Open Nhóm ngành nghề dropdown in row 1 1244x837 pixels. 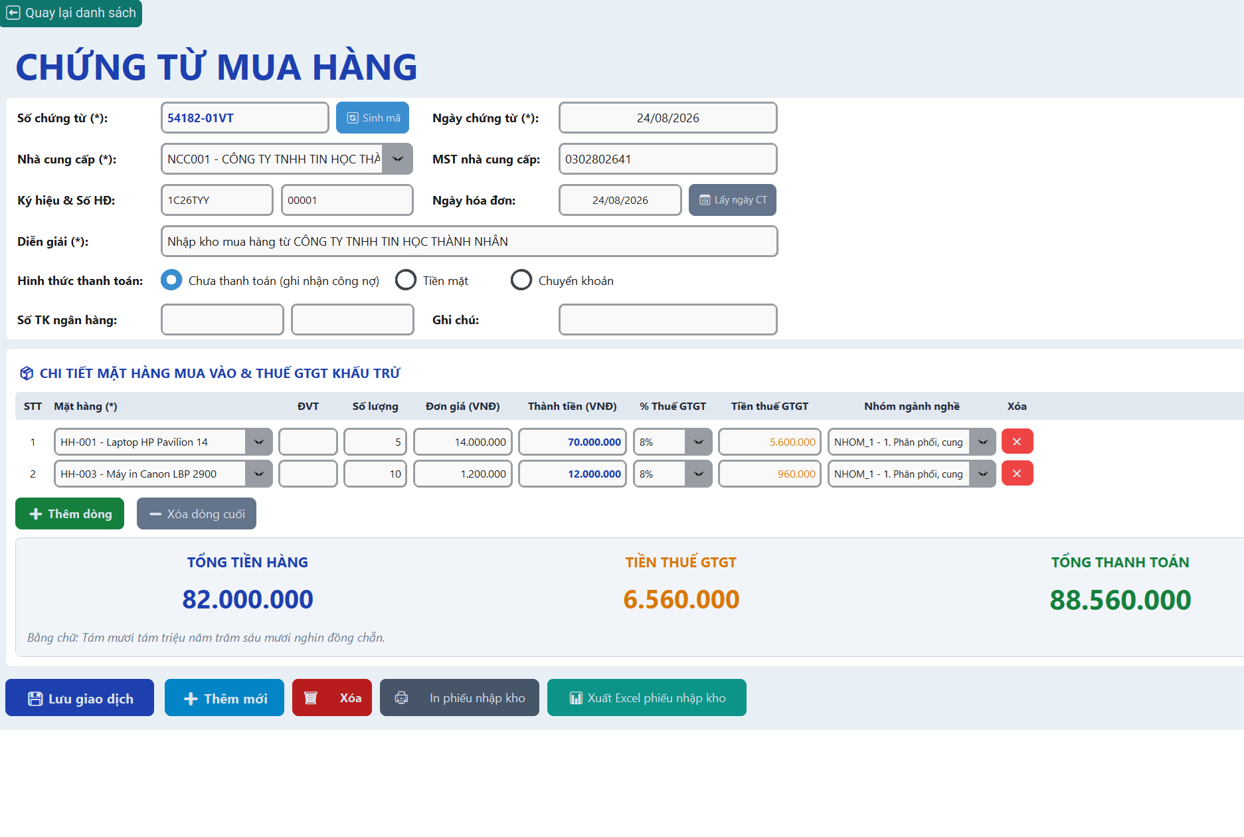coord(982,442)
